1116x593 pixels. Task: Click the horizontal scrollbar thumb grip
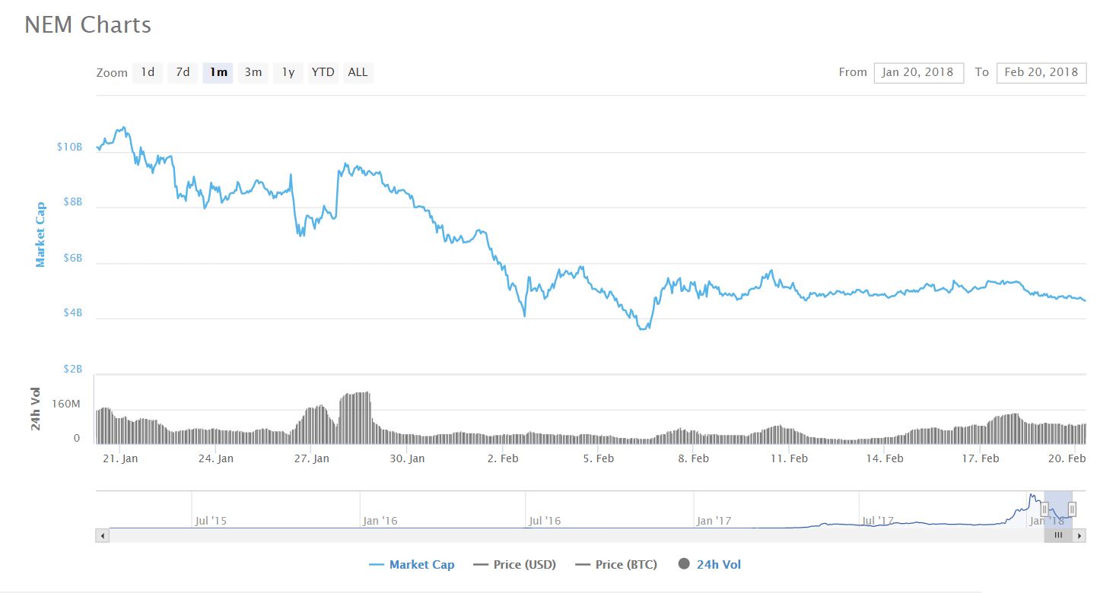1057,536
